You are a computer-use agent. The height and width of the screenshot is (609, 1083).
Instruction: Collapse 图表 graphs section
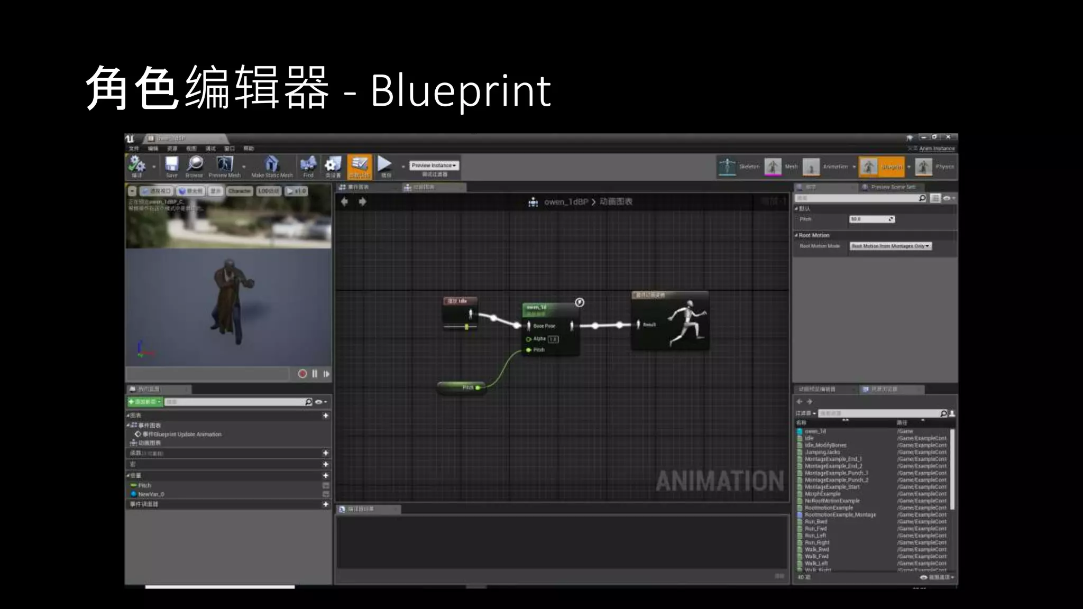click(129, 416)
